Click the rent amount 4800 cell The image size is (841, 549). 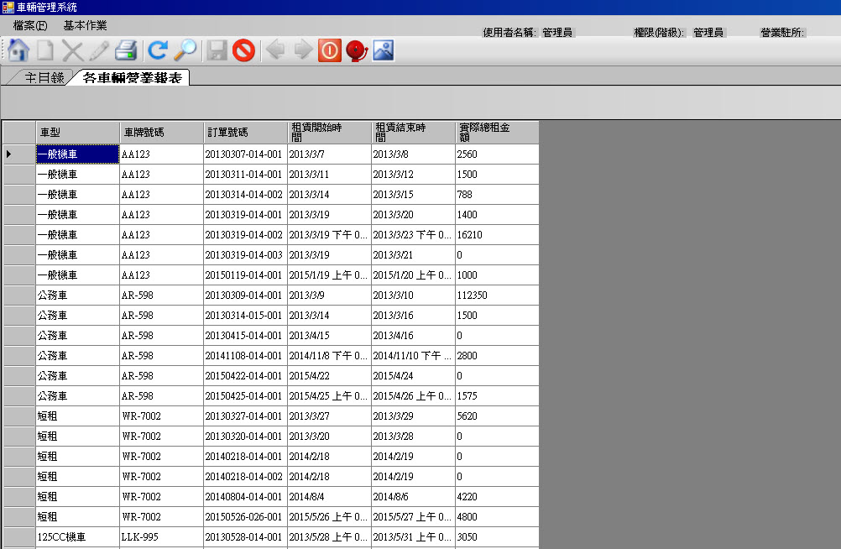tap(497, 517)
